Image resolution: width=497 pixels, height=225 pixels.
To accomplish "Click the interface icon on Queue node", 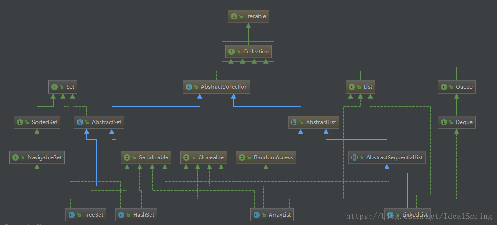I will [444, 87].
